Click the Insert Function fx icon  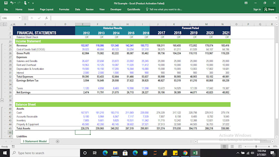pyautogui.click(x=46, y=18)
